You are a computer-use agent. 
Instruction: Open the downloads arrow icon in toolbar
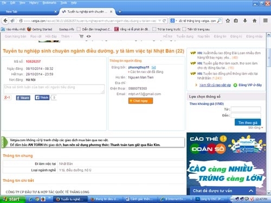click(x=245, y=21)
